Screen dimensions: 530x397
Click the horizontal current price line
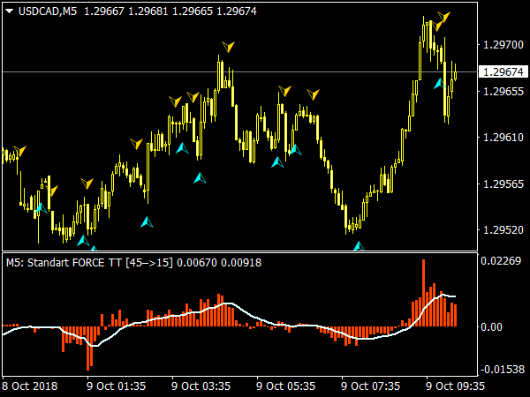tap(240, 72)
